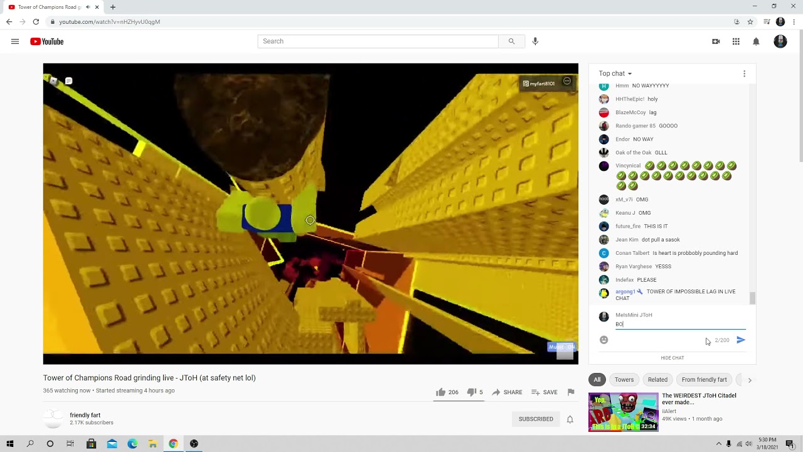Click the iiAlert channel name
Image resolution: width=803 pixels, height=452 pixels.
coord(669,411)
